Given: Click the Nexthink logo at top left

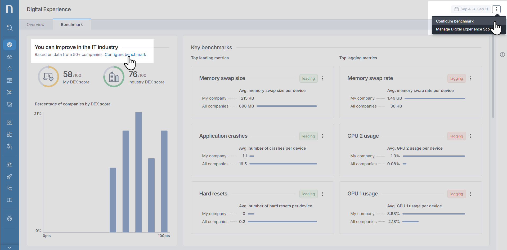Looking at the screenshot, I should (x=10, y=9).
